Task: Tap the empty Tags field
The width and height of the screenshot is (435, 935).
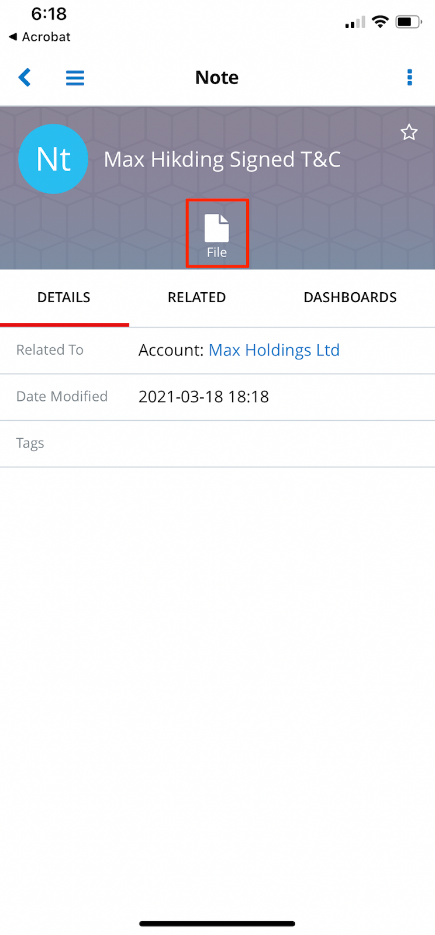Action: 234,444
